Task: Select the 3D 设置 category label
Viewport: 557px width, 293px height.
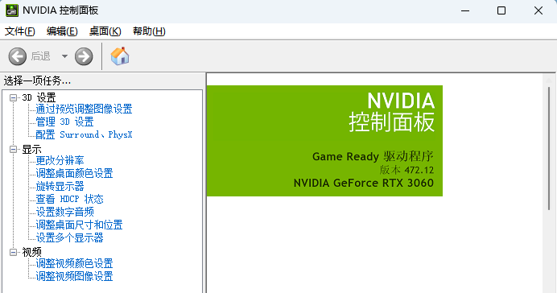Action: (39, 97)
